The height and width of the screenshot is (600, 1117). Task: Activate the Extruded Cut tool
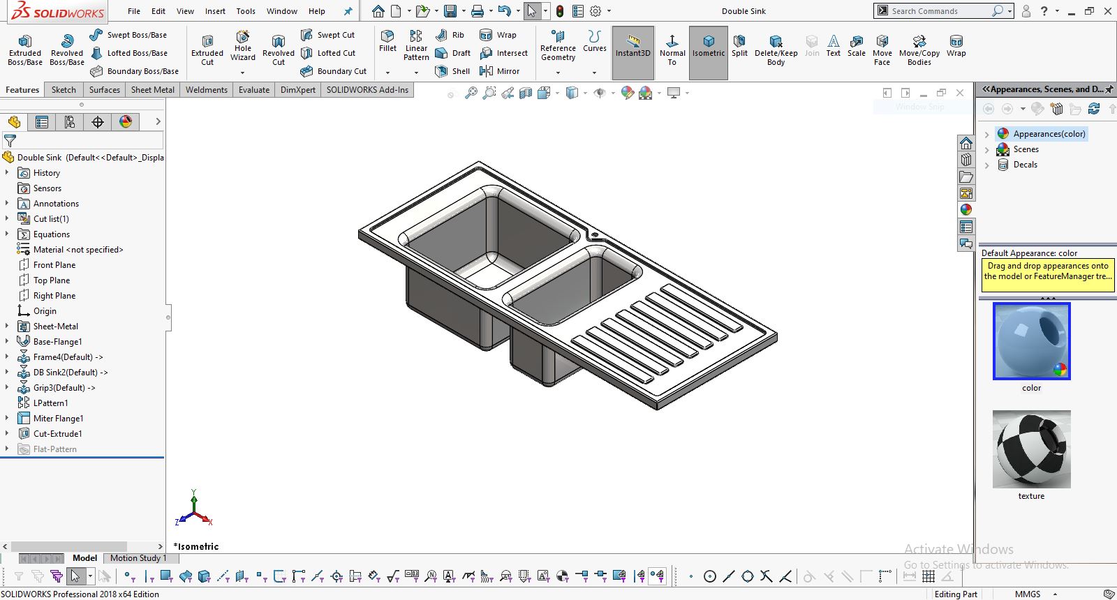click(207, 50)
